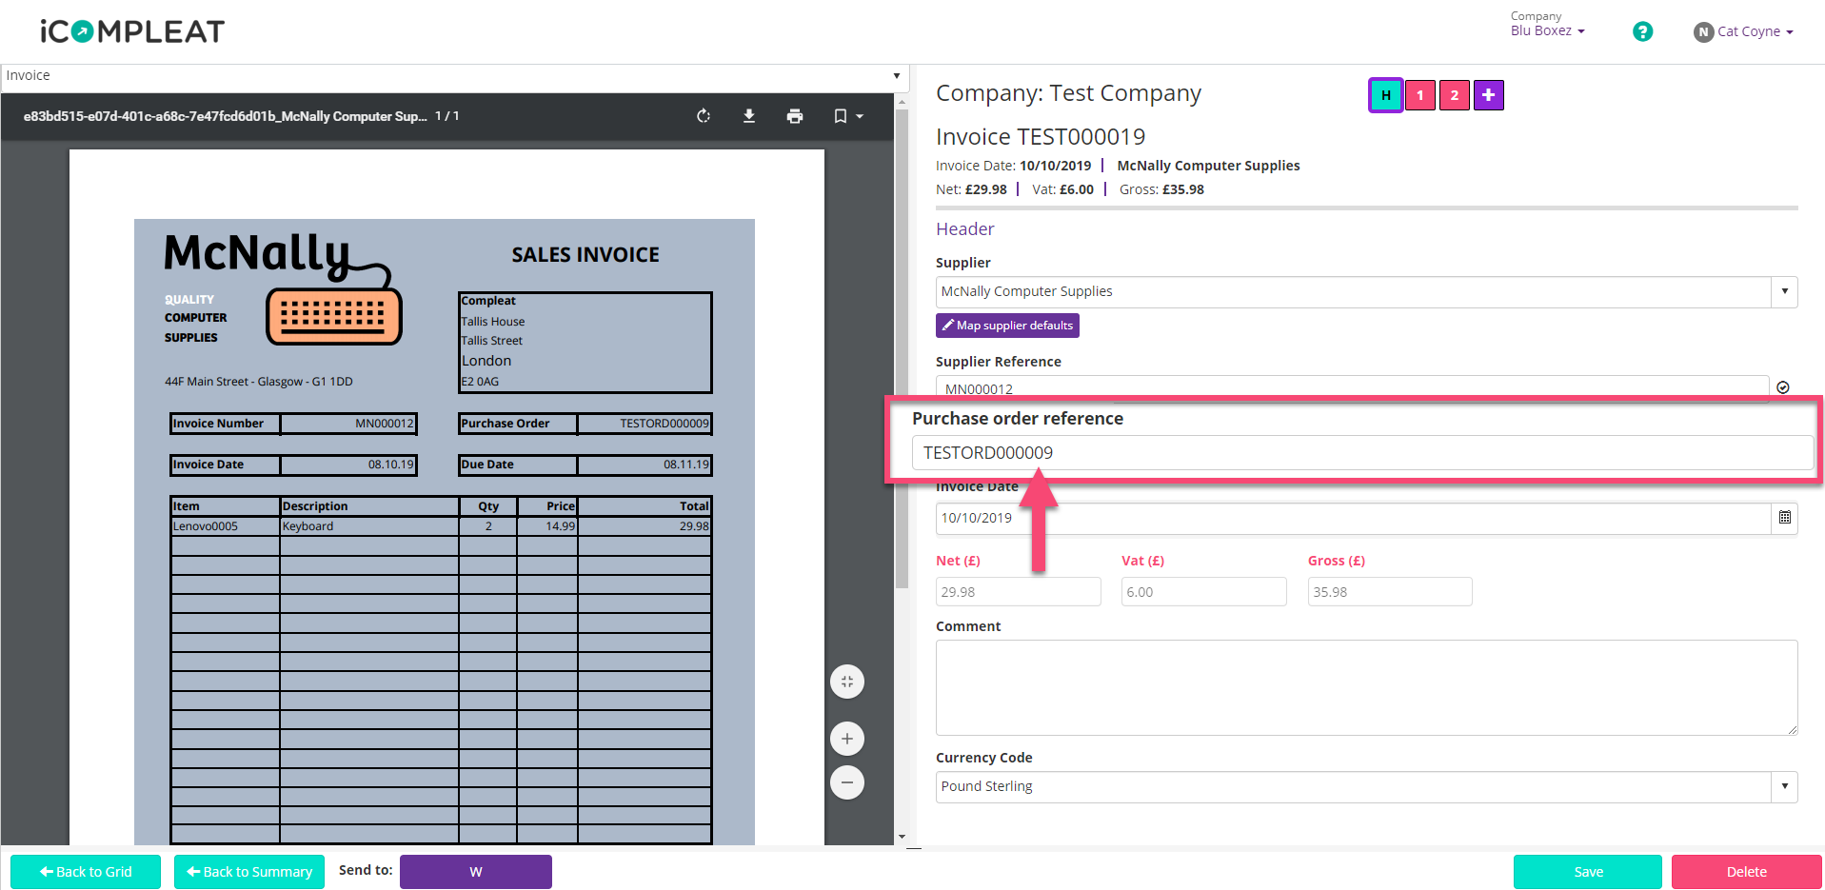Screen dimensions: 1825x890
Task: Rotate the PDF document clockwise
Action: coord(704,116)
